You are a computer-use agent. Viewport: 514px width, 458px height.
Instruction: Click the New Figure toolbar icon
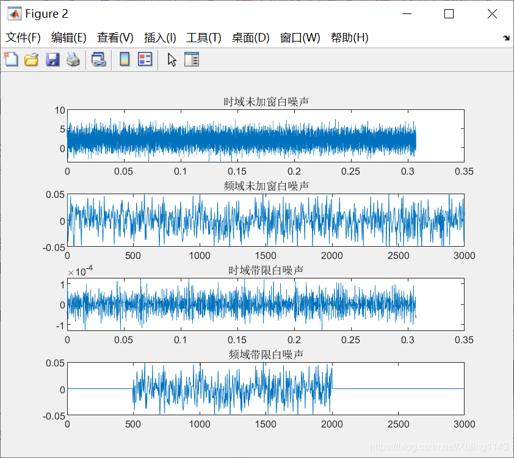[11, 60]
